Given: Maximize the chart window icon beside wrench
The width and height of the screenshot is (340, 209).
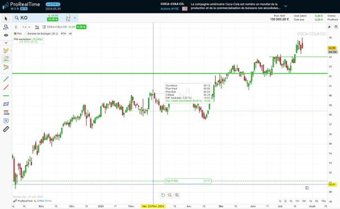Looking at the screenshot, I should [x=336, y=27].
